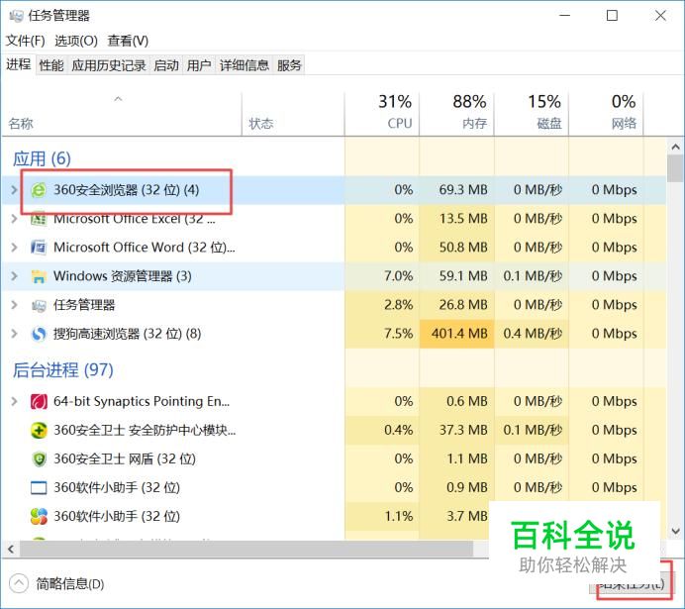Select the 13.5 MB memory cell
The height and width of the screenshot is (609, 685).
pyautogui.click(x=457, y=219)
